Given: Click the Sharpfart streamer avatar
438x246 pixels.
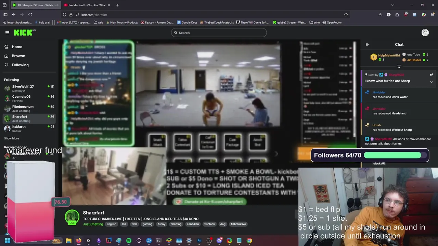Looking at the screenshot, I should [72, 218].
